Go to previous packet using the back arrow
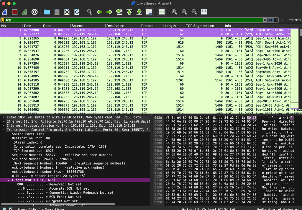This screenshot has width=302, height=210. coord(99,12)
